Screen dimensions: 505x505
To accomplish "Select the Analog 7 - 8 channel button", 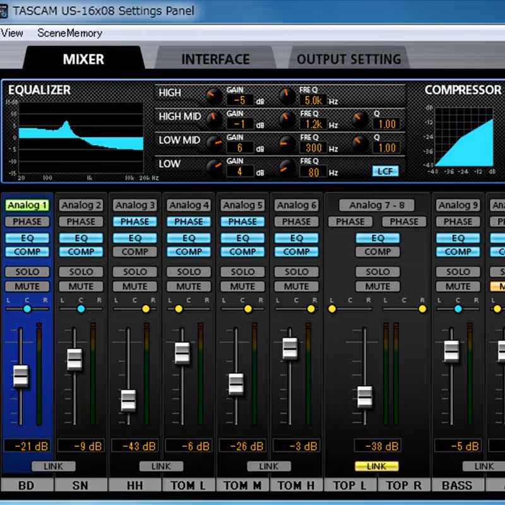I will coord(377,205).
